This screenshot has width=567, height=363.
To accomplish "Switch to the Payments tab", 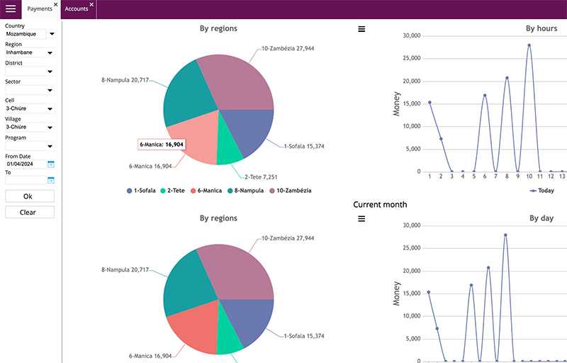I will click(x=40, y=9).
